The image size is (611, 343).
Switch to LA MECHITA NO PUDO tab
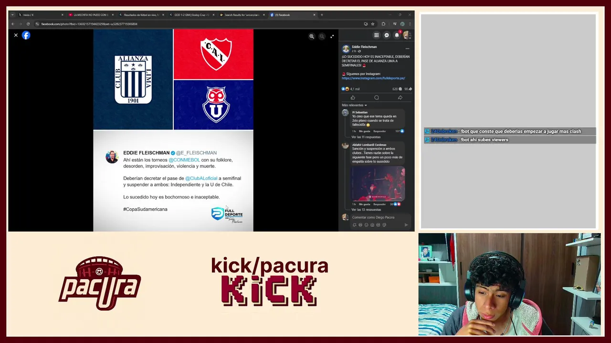pos(91,15)
